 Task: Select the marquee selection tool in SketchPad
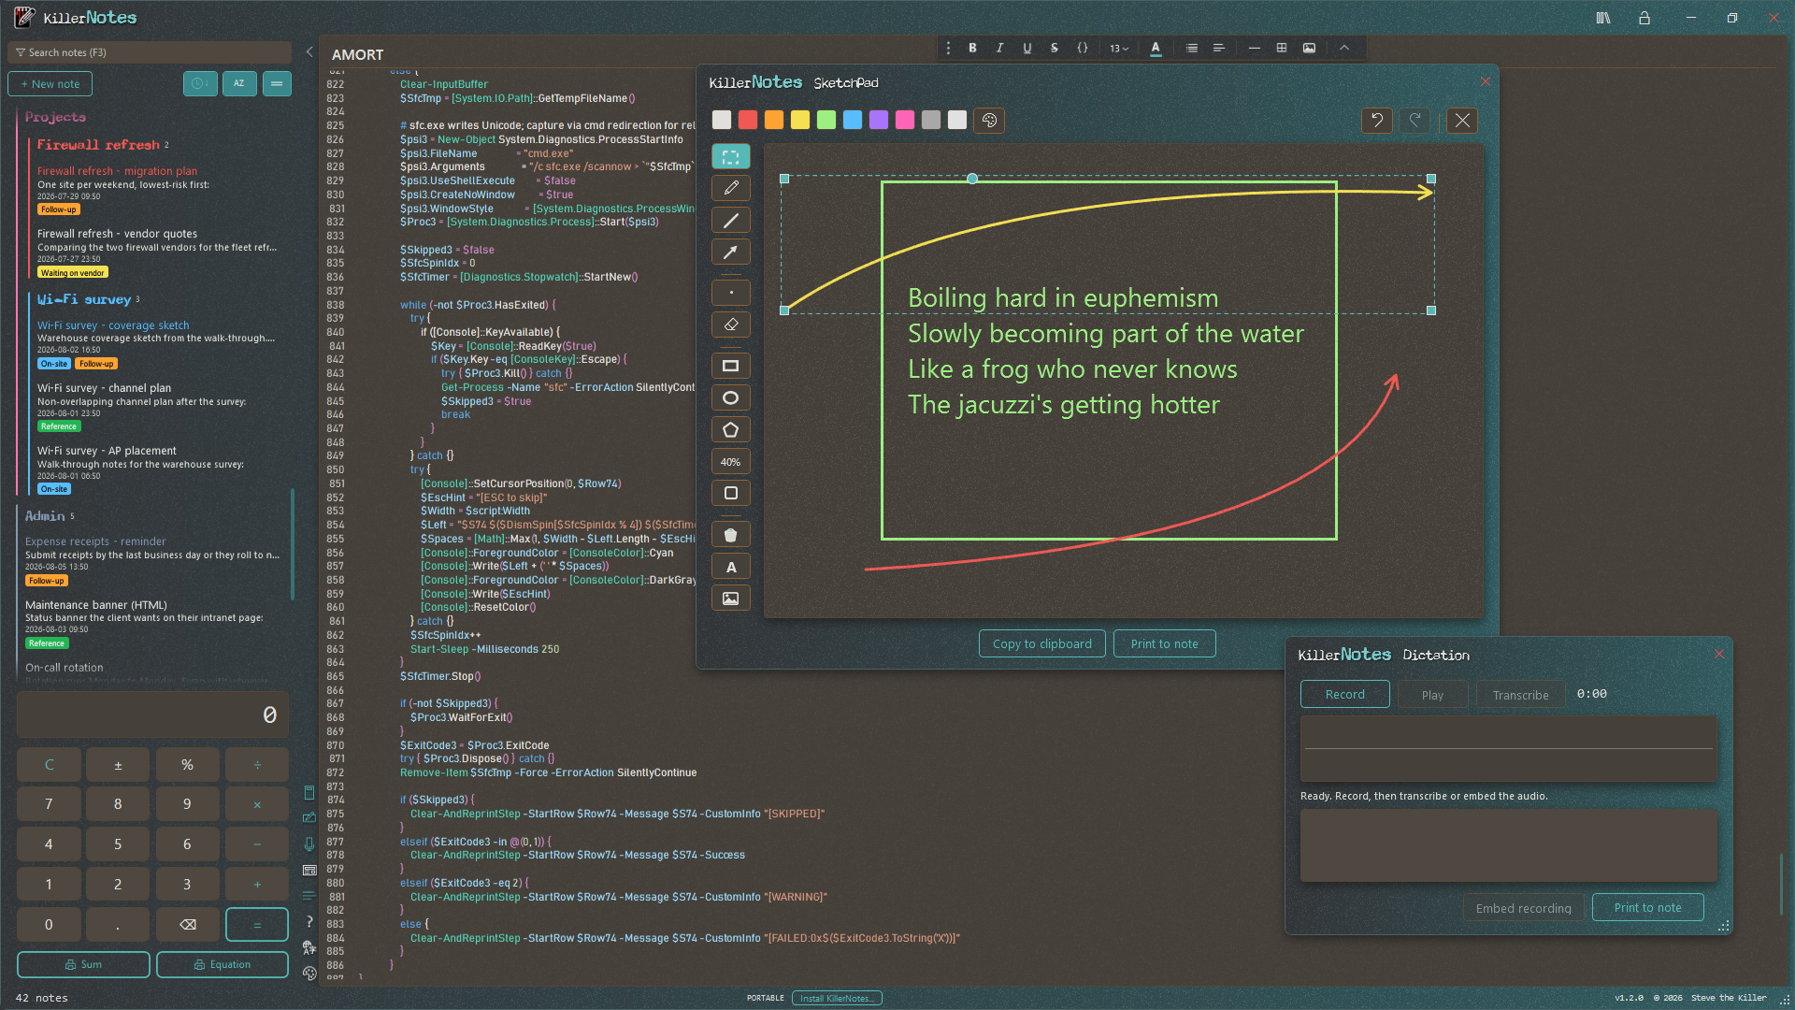pos(731,156)
